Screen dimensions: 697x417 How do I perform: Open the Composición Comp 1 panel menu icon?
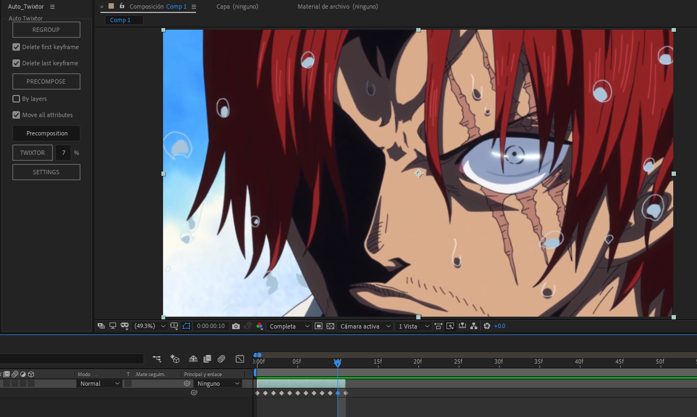[x=194, y=6]
